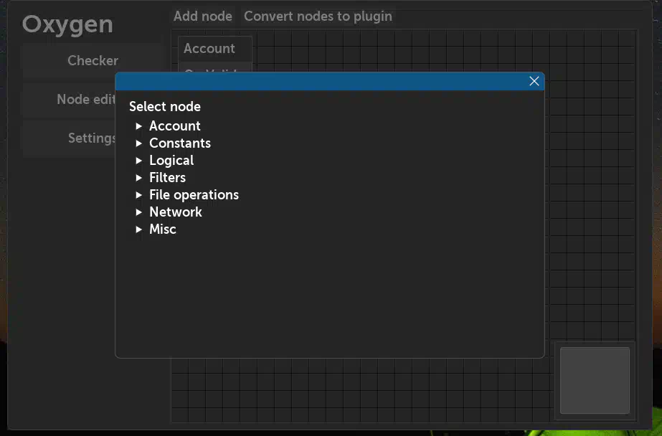Image resolution: width=662 pixels, height=436 pixels.
Task: Expand the Account category arrow
Action: (139, 126)
